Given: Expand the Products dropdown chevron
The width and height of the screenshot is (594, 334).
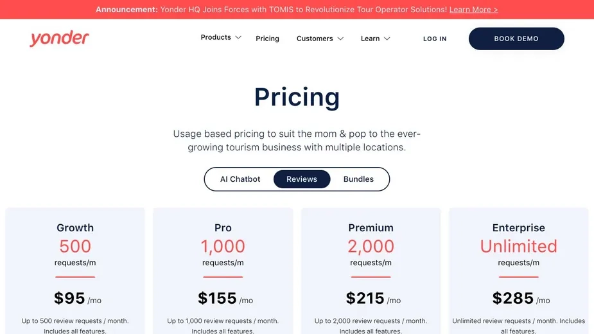Looking at the screenshot, I should [238, 37].
